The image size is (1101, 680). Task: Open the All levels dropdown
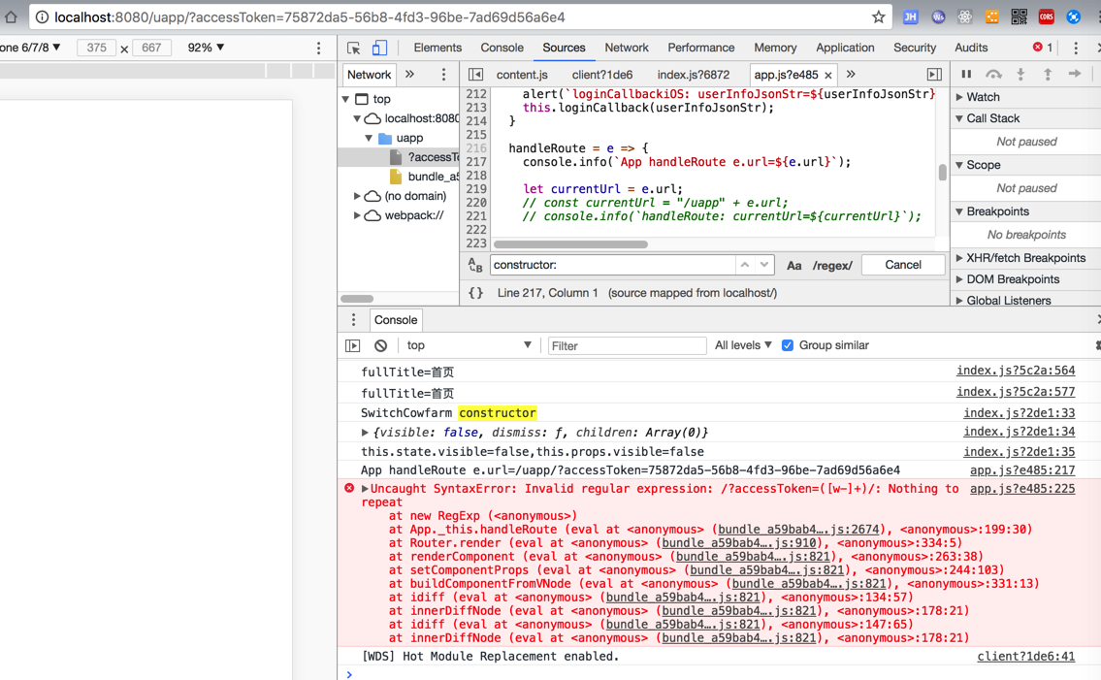pos(743,345)
